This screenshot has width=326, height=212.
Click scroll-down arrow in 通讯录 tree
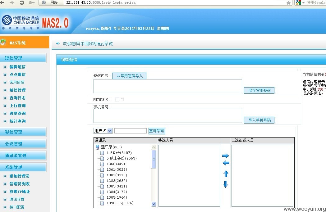[x=154, y=204]
